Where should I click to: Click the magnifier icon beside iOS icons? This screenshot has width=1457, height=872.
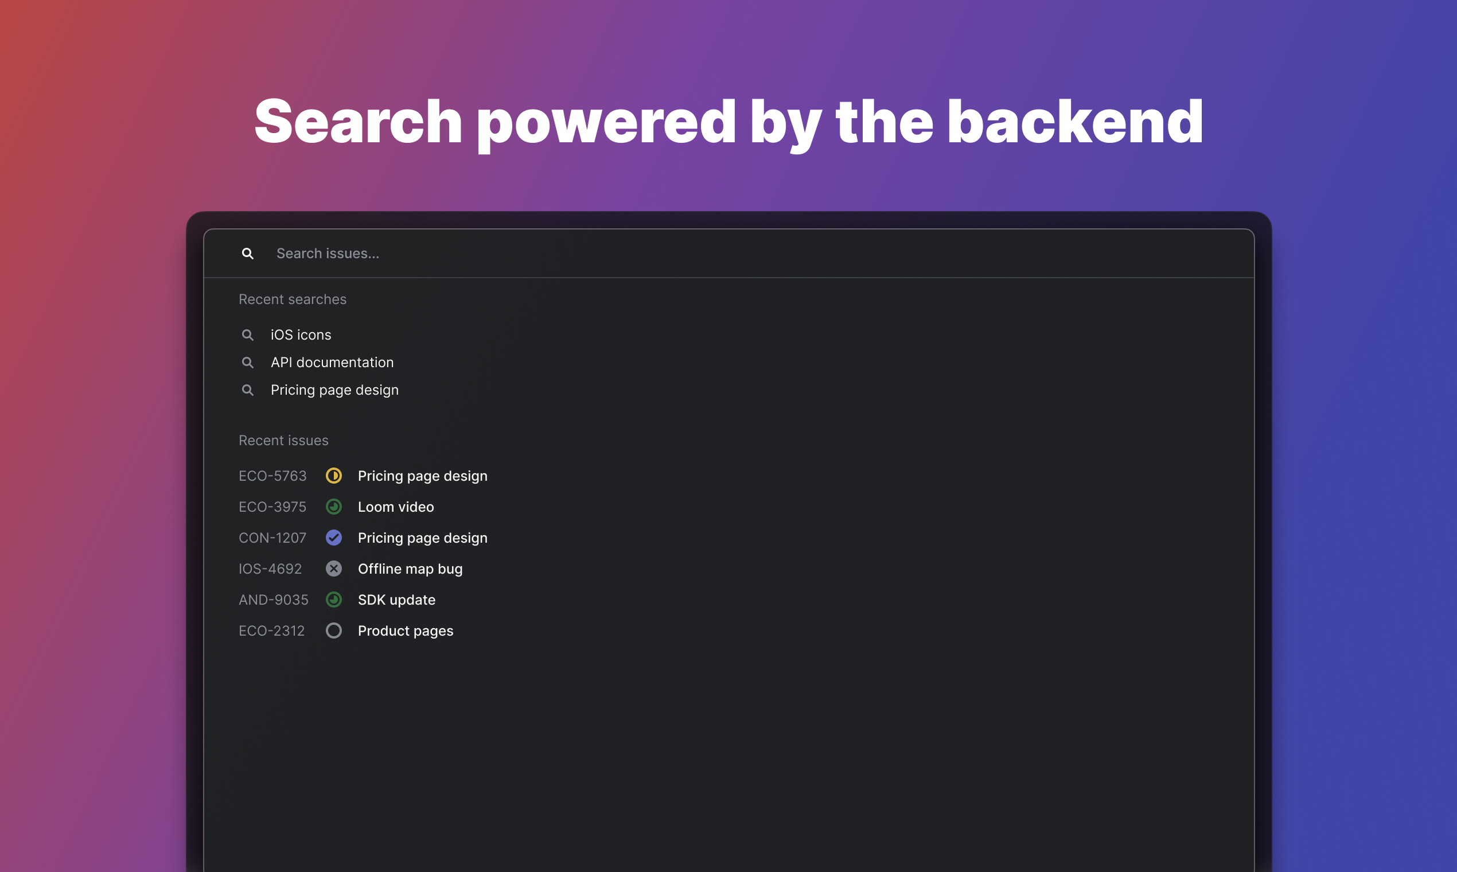(247, 335)
